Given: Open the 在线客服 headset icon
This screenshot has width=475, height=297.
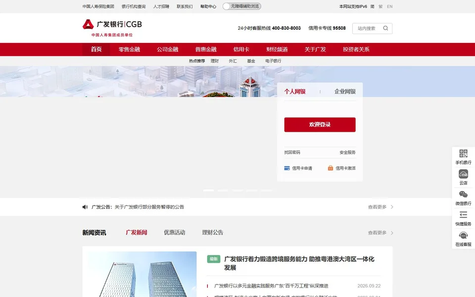Looking at the screenshot, I should (x=463, y=236).
